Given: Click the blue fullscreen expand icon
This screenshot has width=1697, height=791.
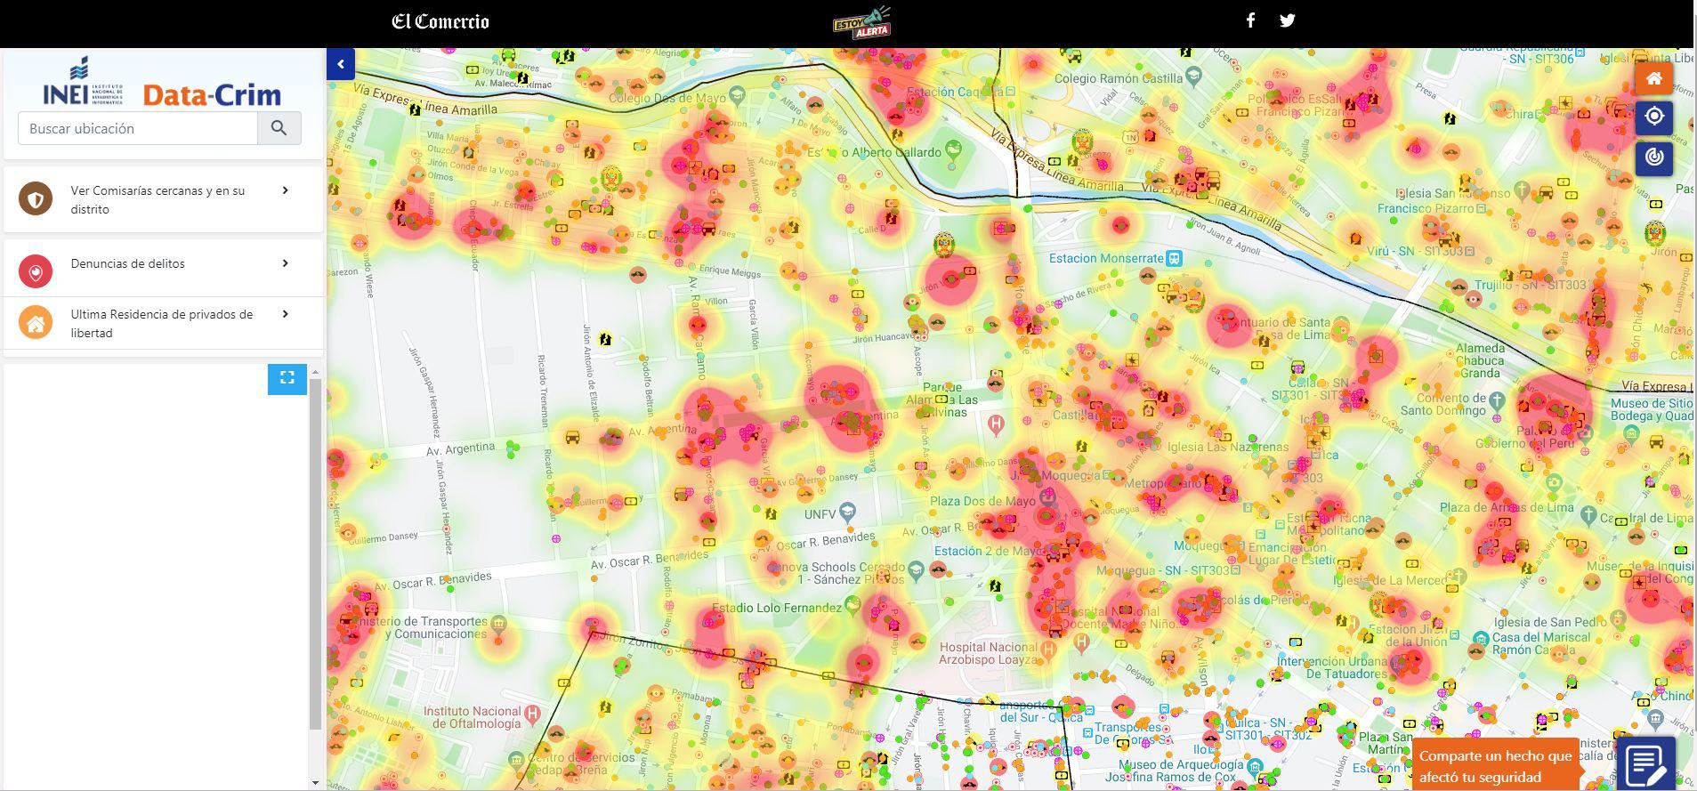Looking at the screenshot, I should coord(287,378).
